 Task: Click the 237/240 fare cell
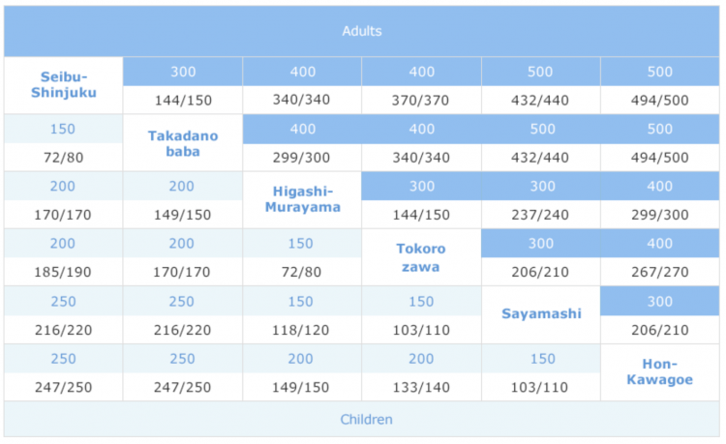(x=540, y=215)
